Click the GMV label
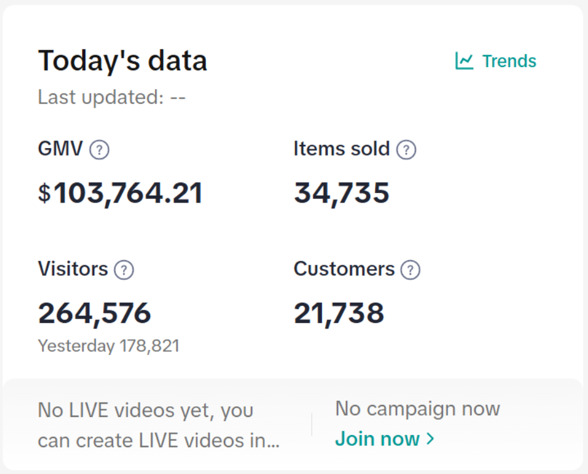Viewport: 588px width, 474px height. click(x=60, y=149)
